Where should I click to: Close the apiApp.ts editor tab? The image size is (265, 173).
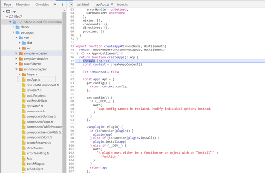[112, 4]
